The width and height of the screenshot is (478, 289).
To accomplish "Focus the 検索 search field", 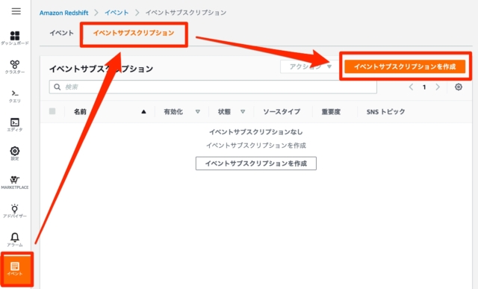I will pyautogui.click(x=213, y=87).
